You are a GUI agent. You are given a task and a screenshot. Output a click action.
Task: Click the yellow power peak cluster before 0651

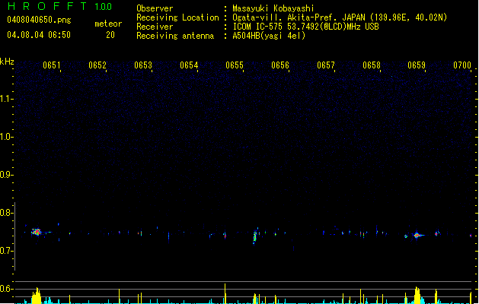(37, 296)
